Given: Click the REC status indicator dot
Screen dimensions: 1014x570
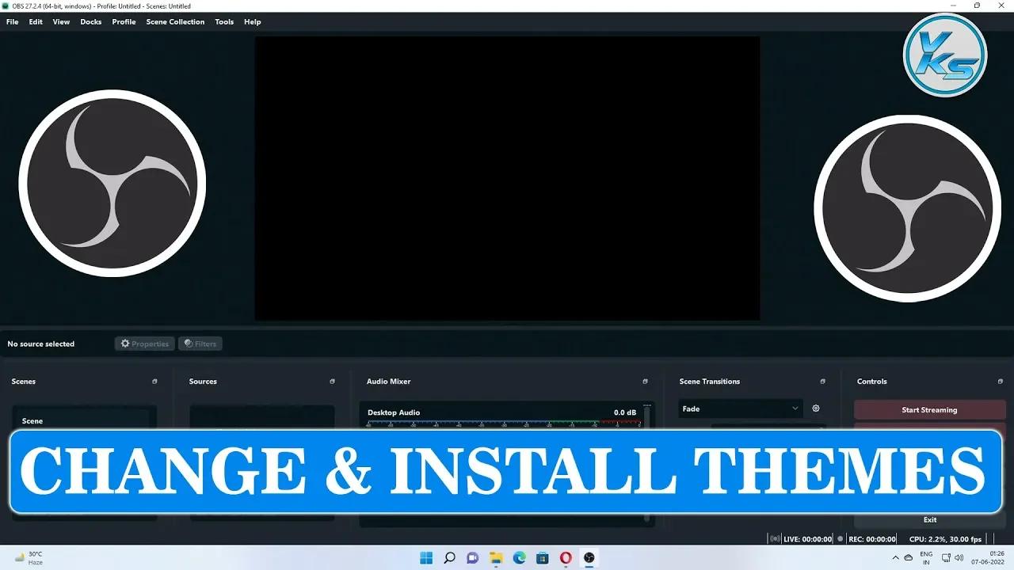Looking at the screenshot, I should coord(840,538).
